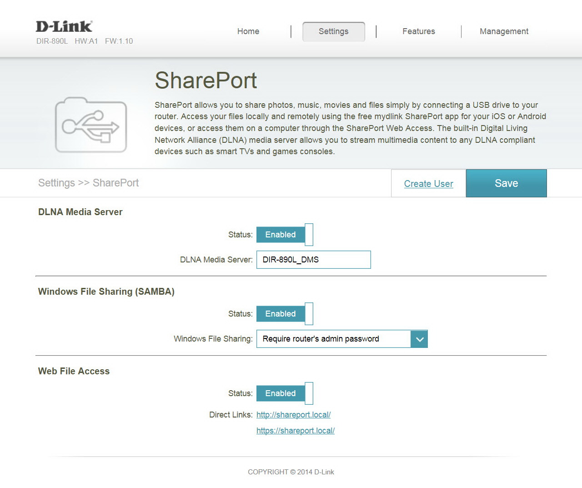Click the Direct Links label
This screenshot has height=488, width=582.
coord(231,415)
